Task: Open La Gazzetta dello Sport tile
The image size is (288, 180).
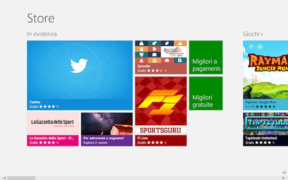Action: click(53, 129)
